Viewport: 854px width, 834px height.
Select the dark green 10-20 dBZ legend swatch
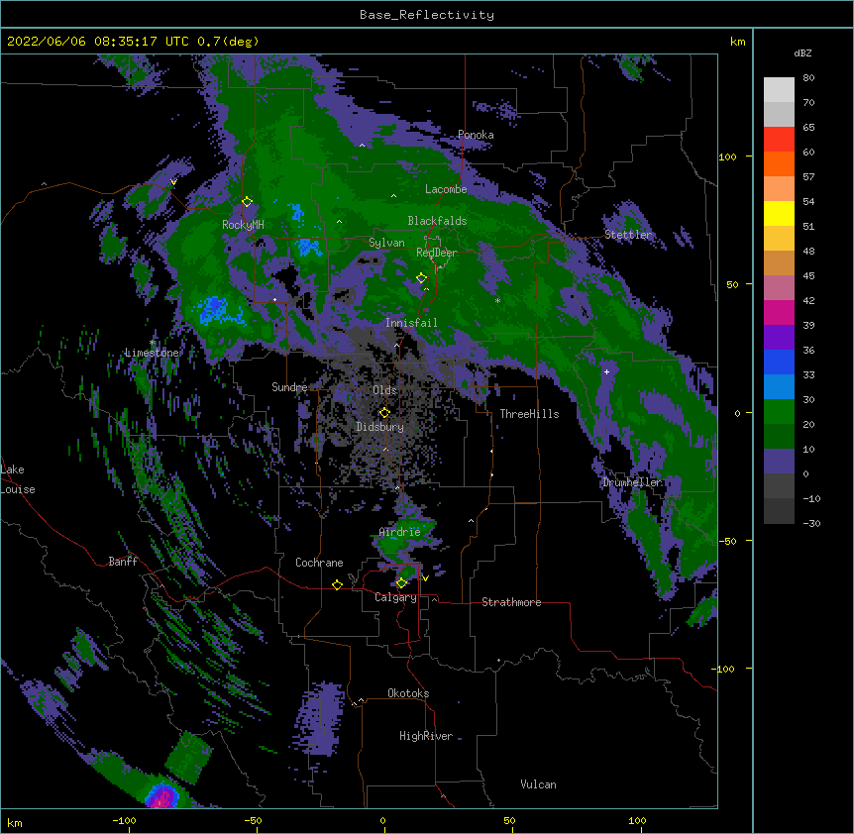tap(779, 437)
